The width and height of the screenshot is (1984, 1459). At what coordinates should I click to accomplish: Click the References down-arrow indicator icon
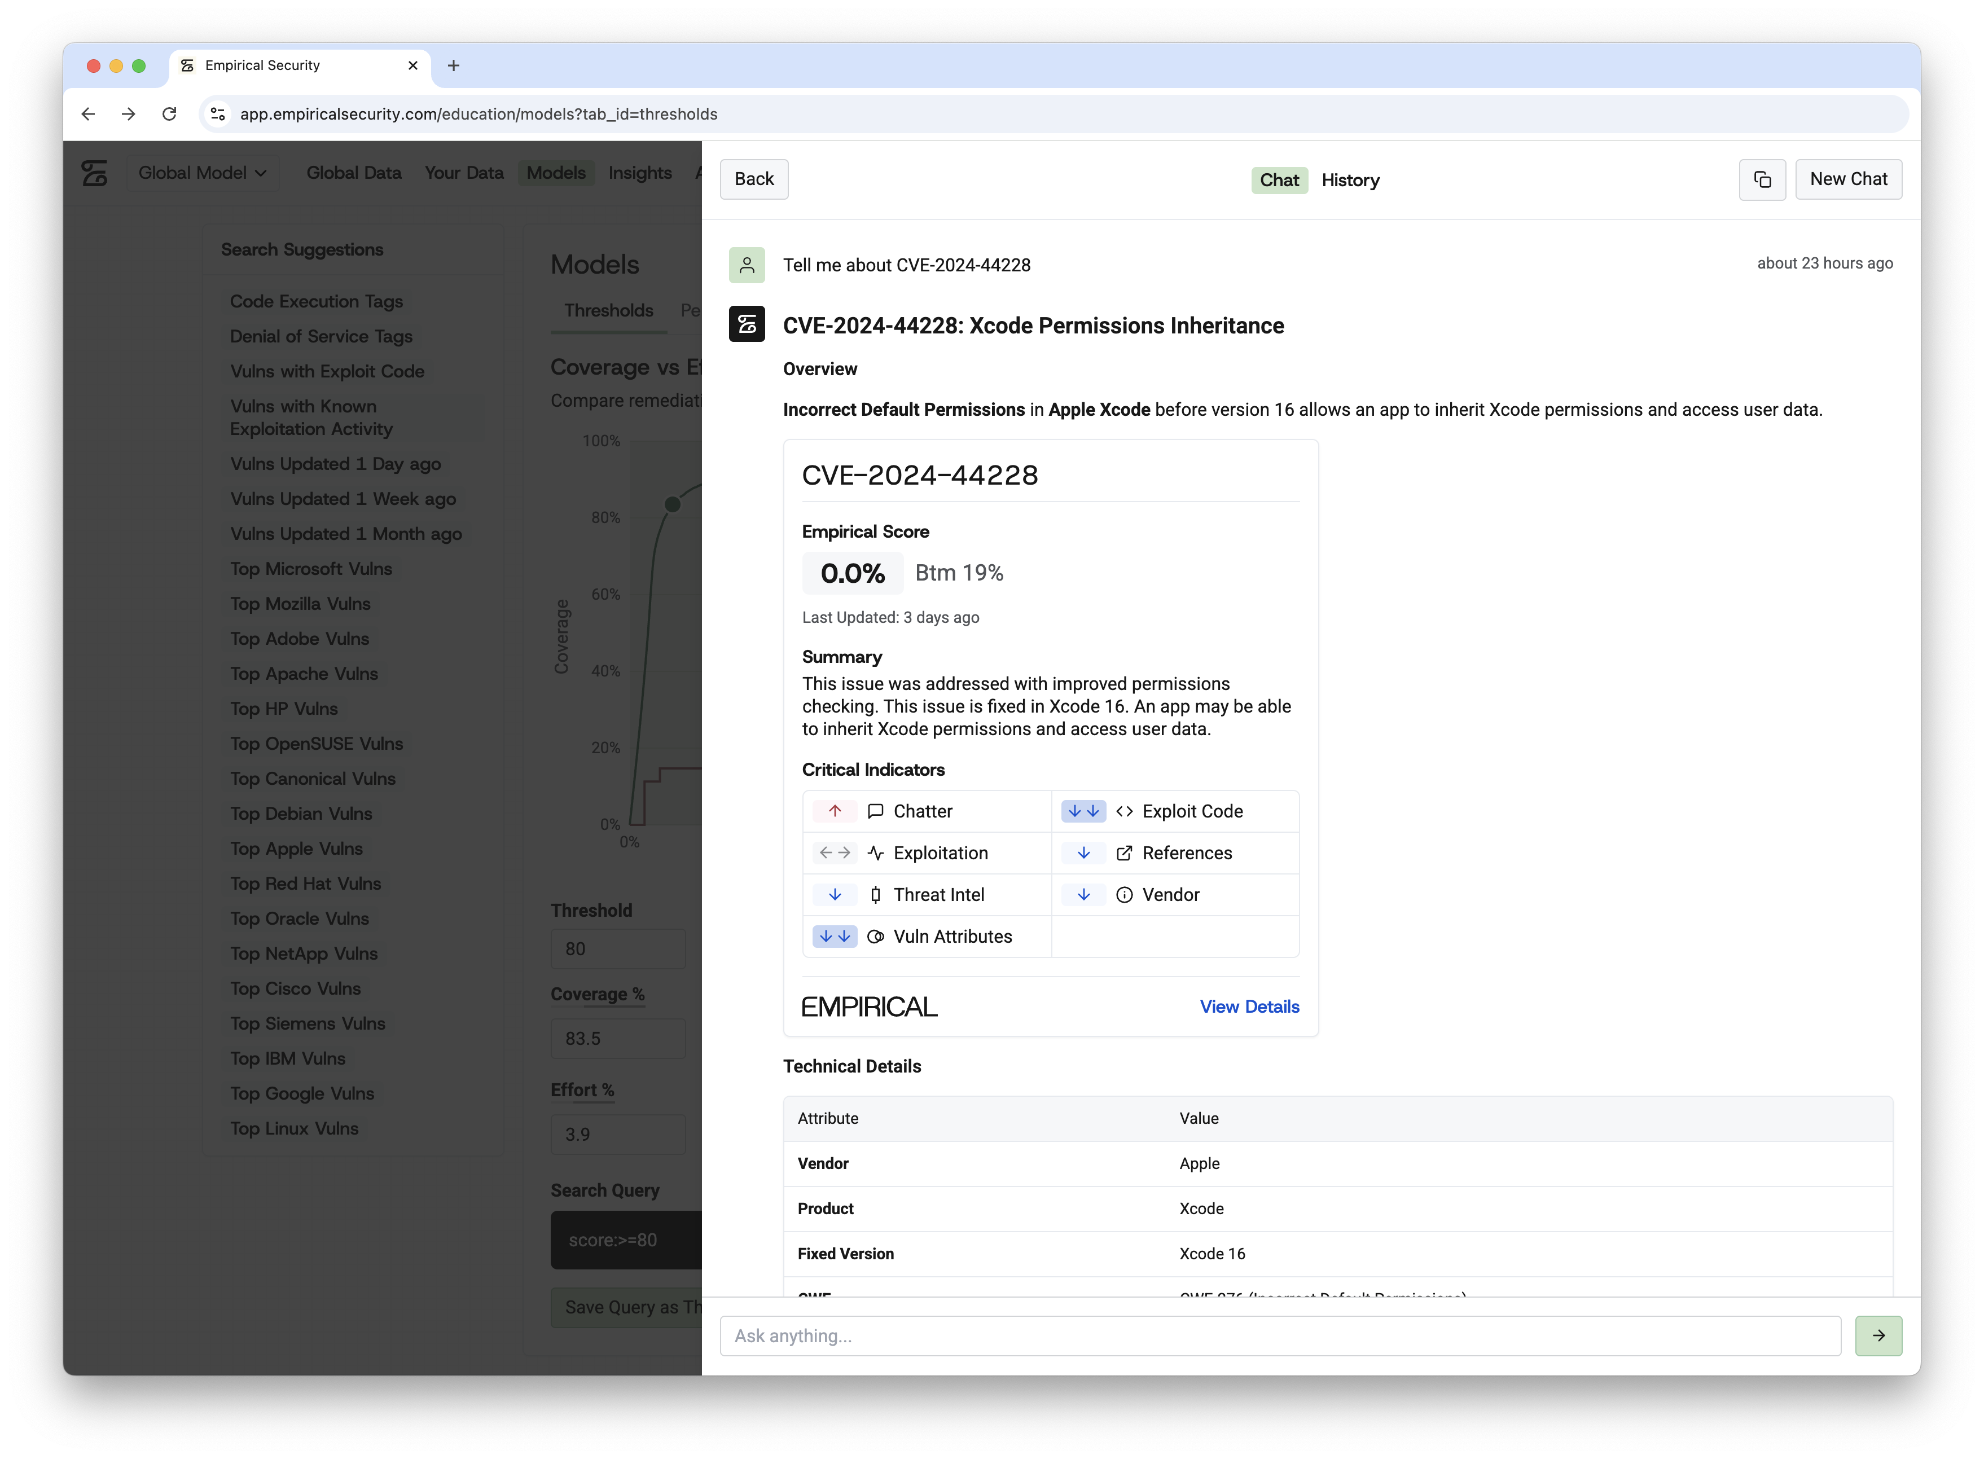pos(1083,852)
